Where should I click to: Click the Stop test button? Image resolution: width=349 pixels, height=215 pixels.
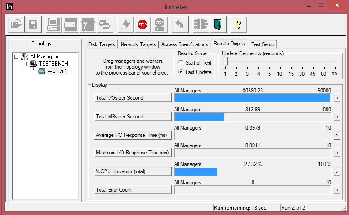pos(143,25)
